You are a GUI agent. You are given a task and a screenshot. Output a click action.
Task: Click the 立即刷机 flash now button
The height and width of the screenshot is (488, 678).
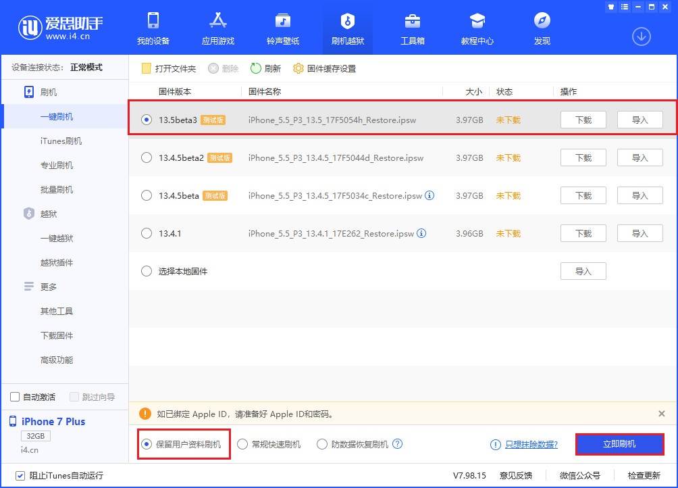pos(619,444)
